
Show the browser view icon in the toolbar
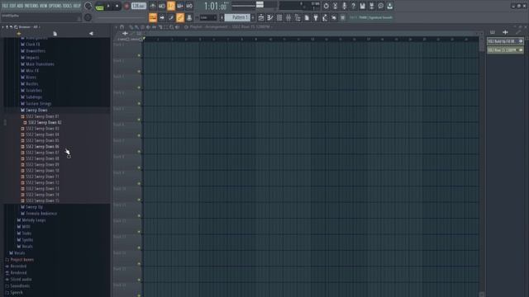[298, 17]
